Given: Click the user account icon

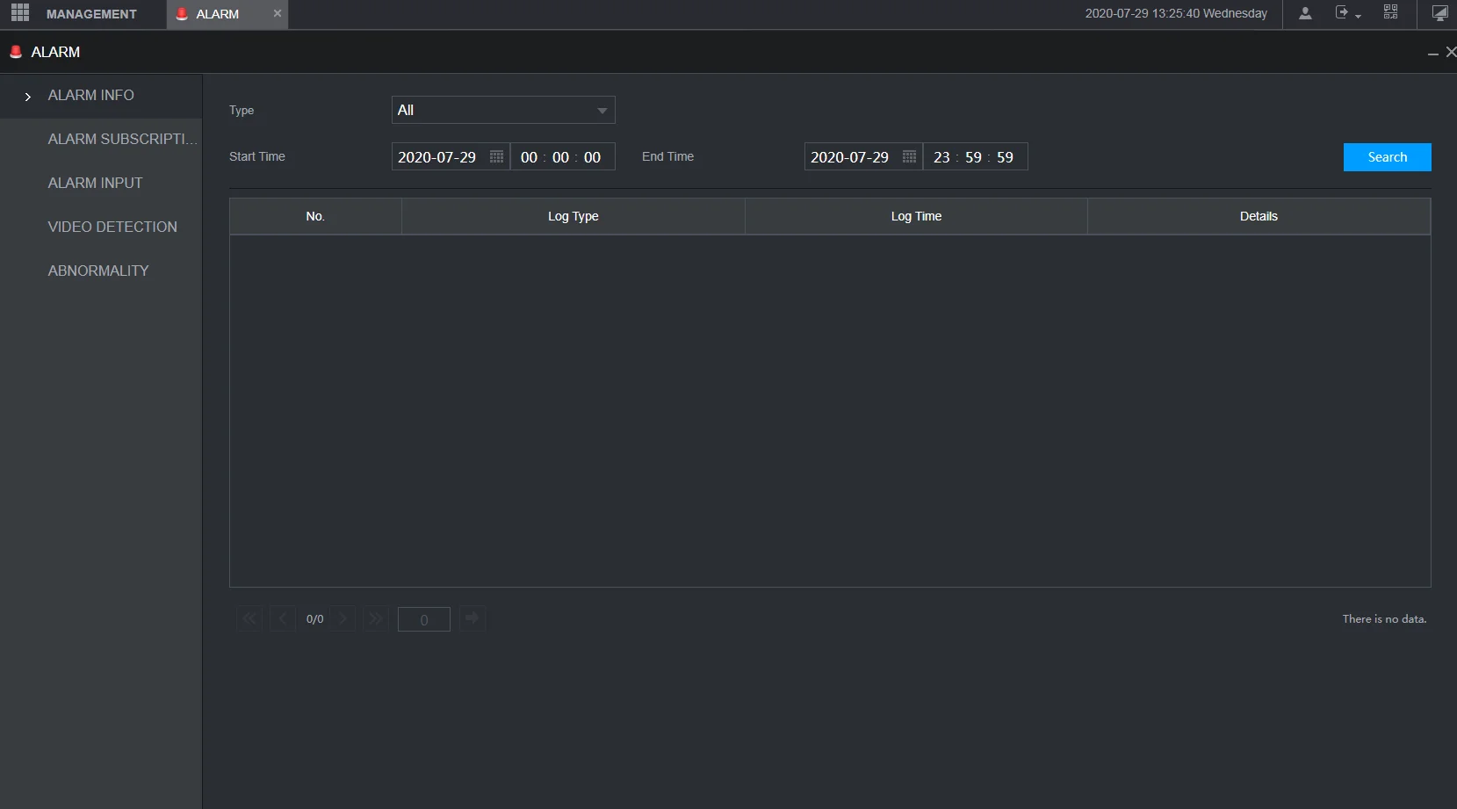Looking at the screenshot, I should tap(1305, 13).
